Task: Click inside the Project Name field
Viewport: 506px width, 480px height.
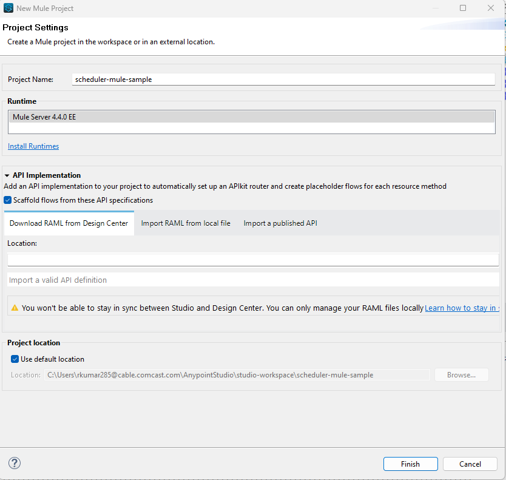Action: [283, 79]
